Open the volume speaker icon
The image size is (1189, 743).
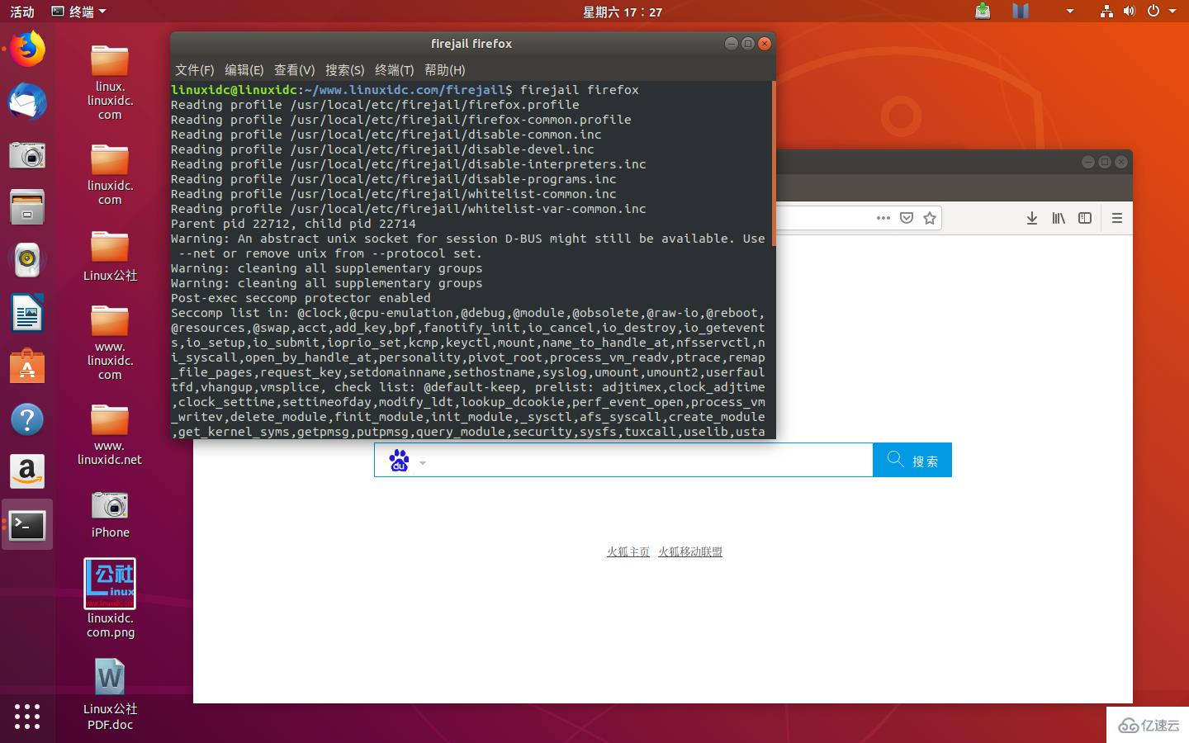point(1130,12)
